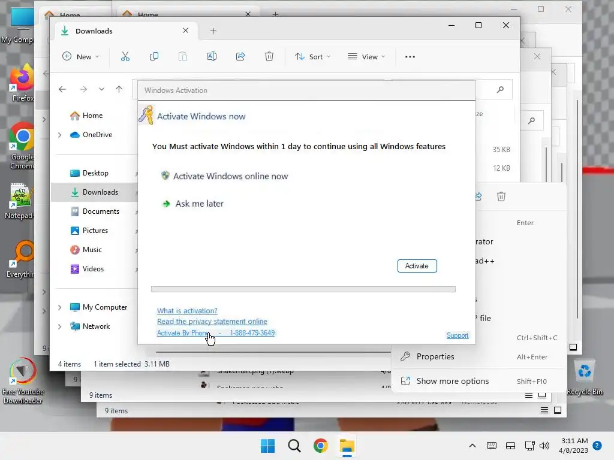Open the touch keyboard tray icon

point(492,446)
